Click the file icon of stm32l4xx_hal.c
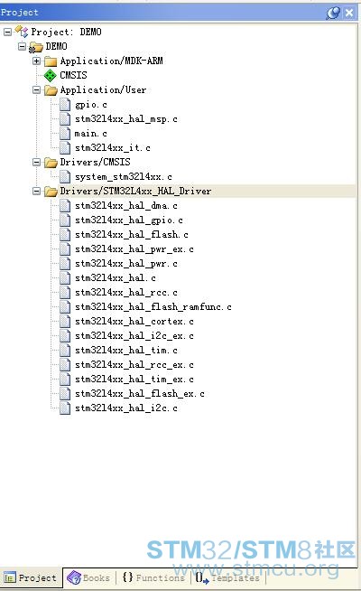This screenshot has width=361, height=591. pos(65,278)
